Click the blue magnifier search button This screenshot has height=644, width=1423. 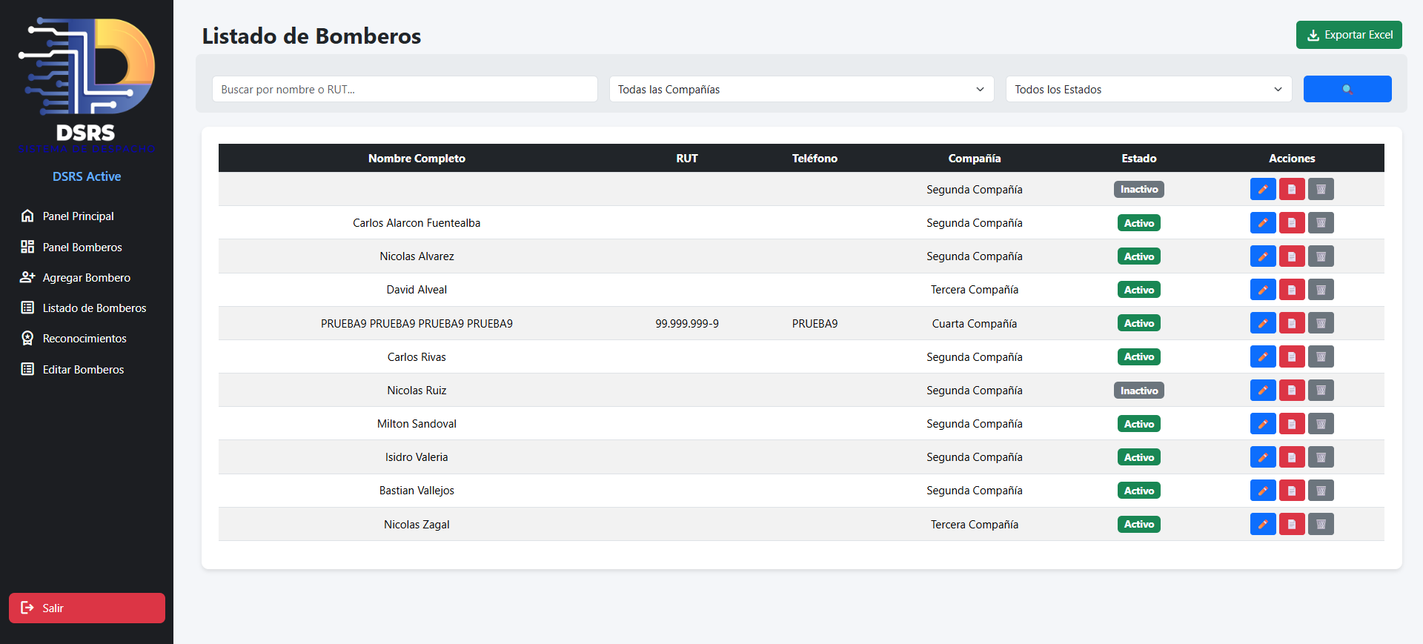[1347, 89]
